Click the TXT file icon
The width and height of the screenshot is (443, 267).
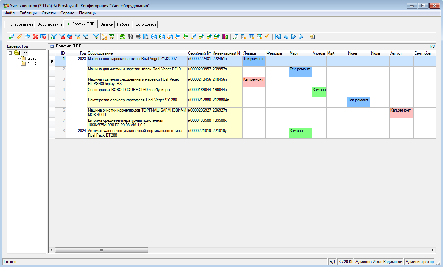[x=209, y=37]
